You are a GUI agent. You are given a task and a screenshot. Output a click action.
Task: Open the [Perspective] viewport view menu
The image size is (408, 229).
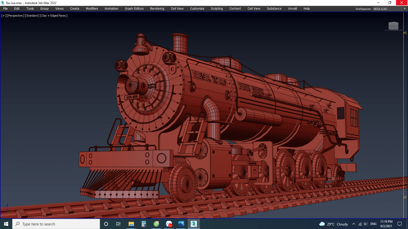[16, 16]
